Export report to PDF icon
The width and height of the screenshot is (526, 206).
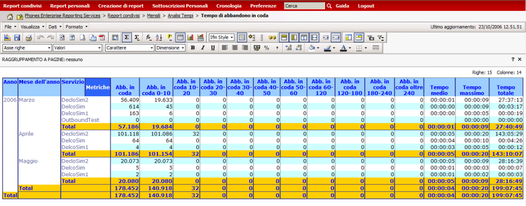point(102,38)
